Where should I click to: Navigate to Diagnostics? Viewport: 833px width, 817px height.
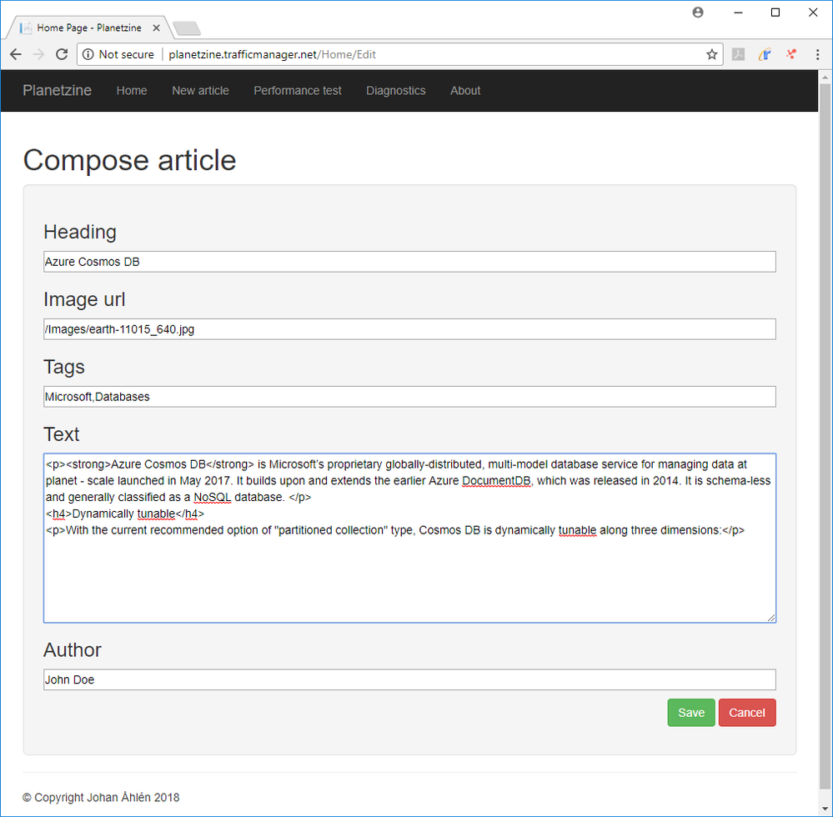tap(396, 91)
